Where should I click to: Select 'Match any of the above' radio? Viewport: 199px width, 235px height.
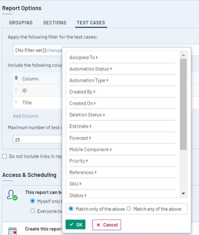pyautogui.click(x=129, y=209)
